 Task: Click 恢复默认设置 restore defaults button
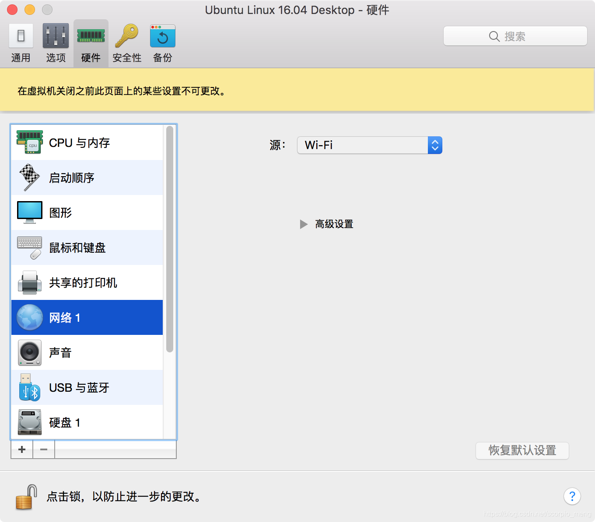522,450
